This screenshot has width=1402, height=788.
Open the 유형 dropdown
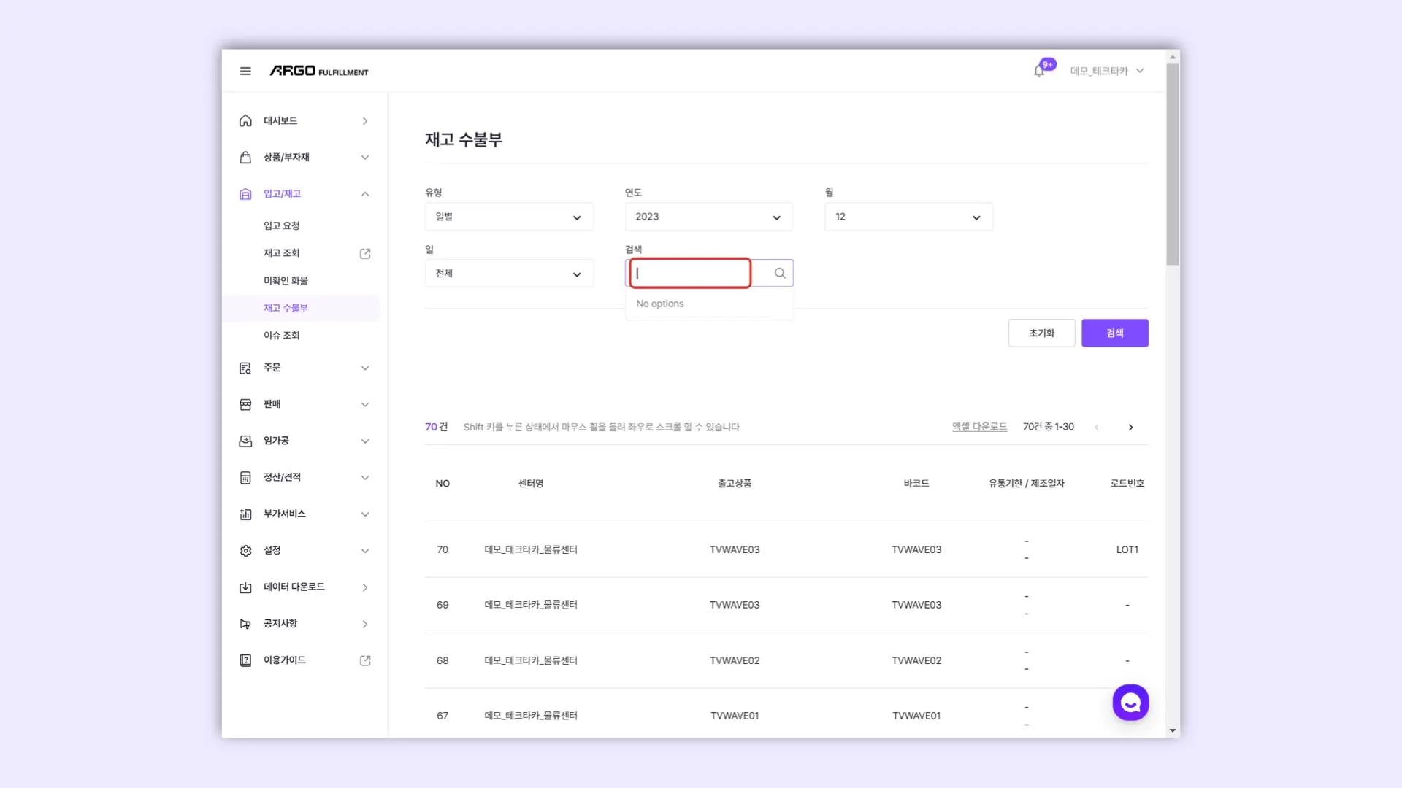(x=509, y=217)
